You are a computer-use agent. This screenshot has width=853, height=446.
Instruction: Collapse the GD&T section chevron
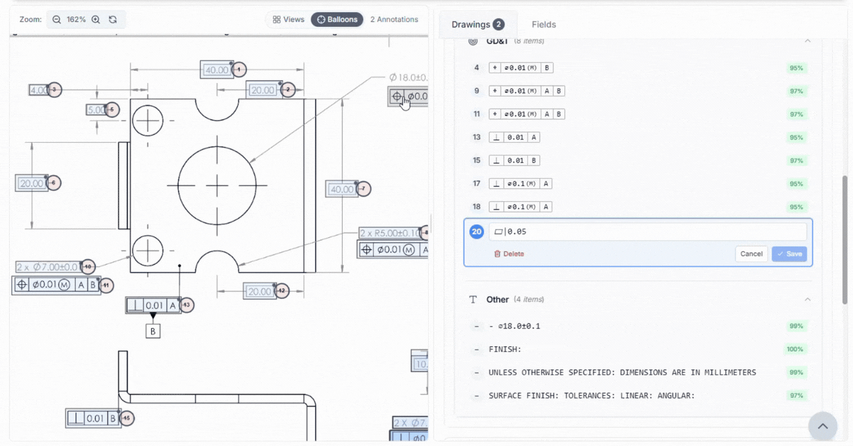coord(807,40)
